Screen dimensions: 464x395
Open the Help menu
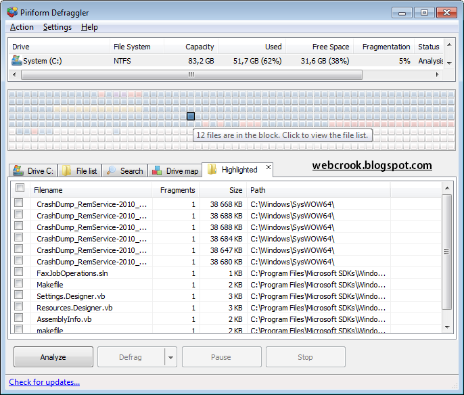click(x=89, y=27)
